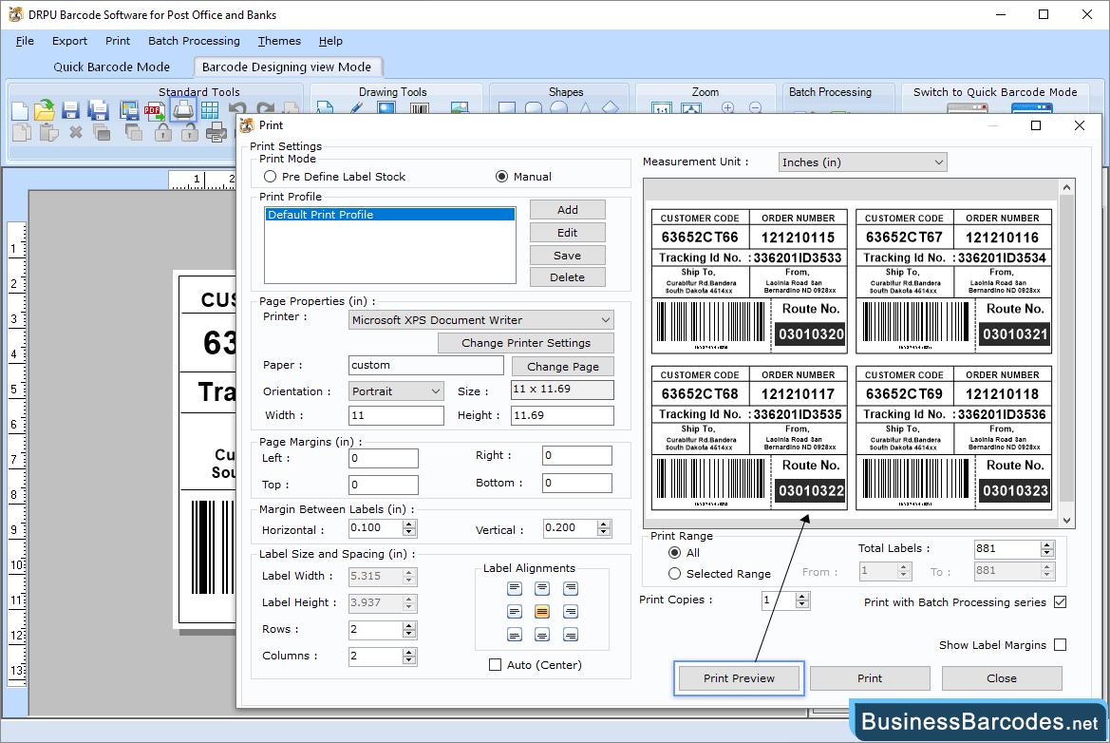Click the New document icon in Standard Tools
The height and width of the screenshot is (743, 1110).
tap(21, 110)
